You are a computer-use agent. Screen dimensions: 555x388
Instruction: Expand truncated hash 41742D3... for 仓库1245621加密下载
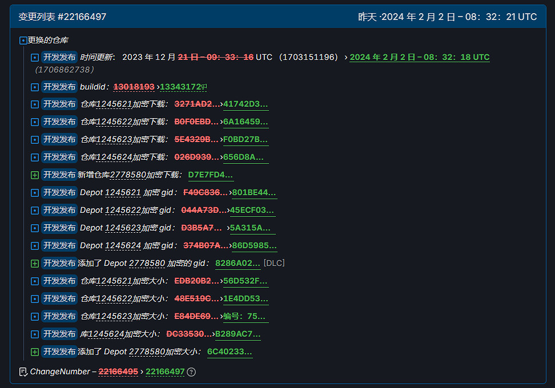(x=246, y=104)
